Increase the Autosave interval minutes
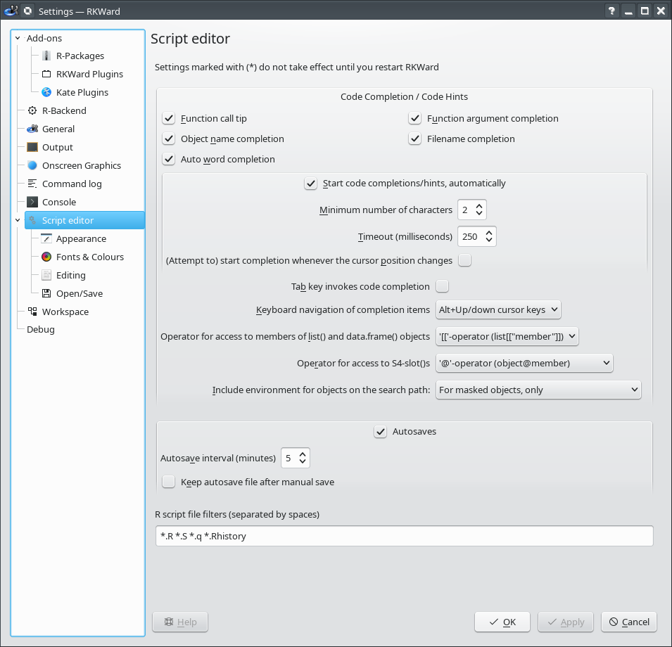Viewport: 672px width, 647px height. [303, 454]
